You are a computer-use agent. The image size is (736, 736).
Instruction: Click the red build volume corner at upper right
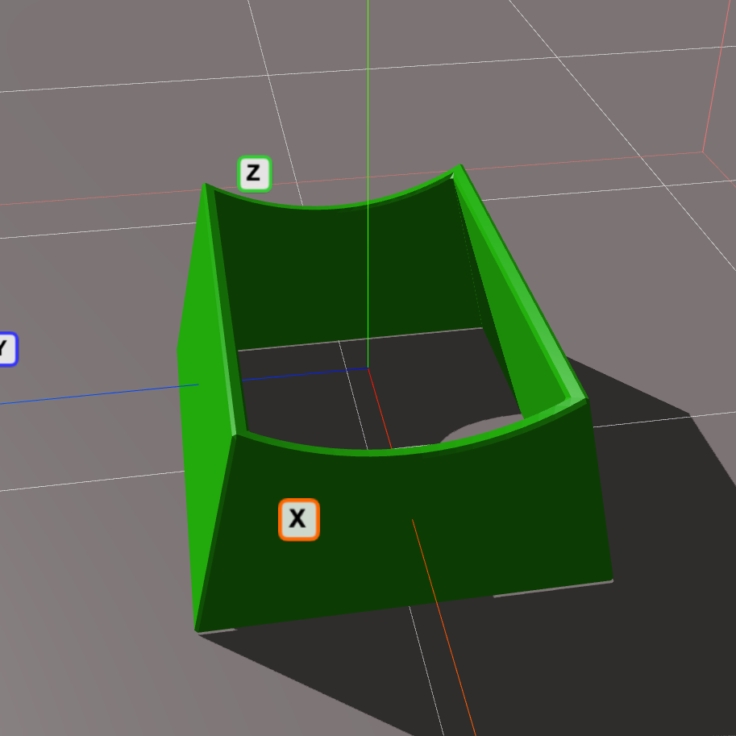703,151
